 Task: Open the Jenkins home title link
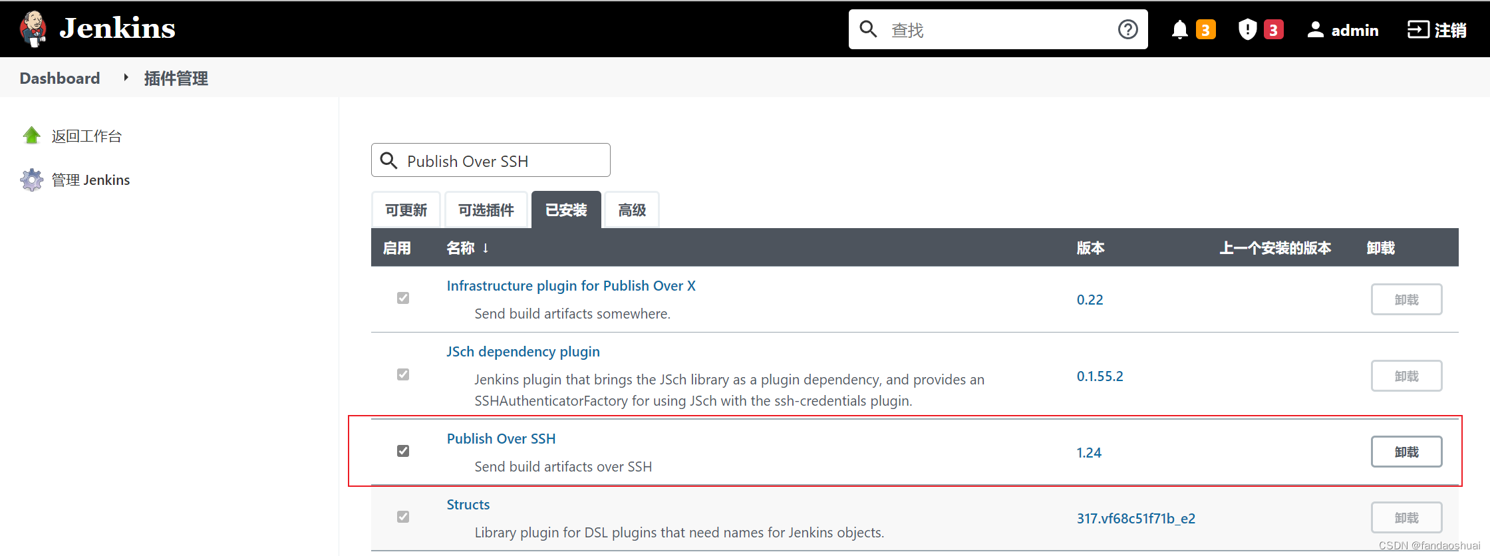pyautogui.click(x=117, y=29)
